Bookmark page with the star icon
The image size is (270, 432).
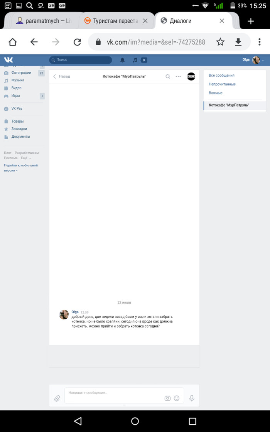(220, 42)
